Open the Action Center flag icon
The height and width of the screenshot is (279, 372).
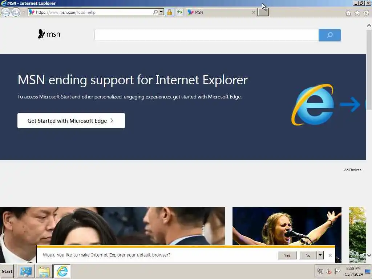pyautogui.click(x=337, y=271)
